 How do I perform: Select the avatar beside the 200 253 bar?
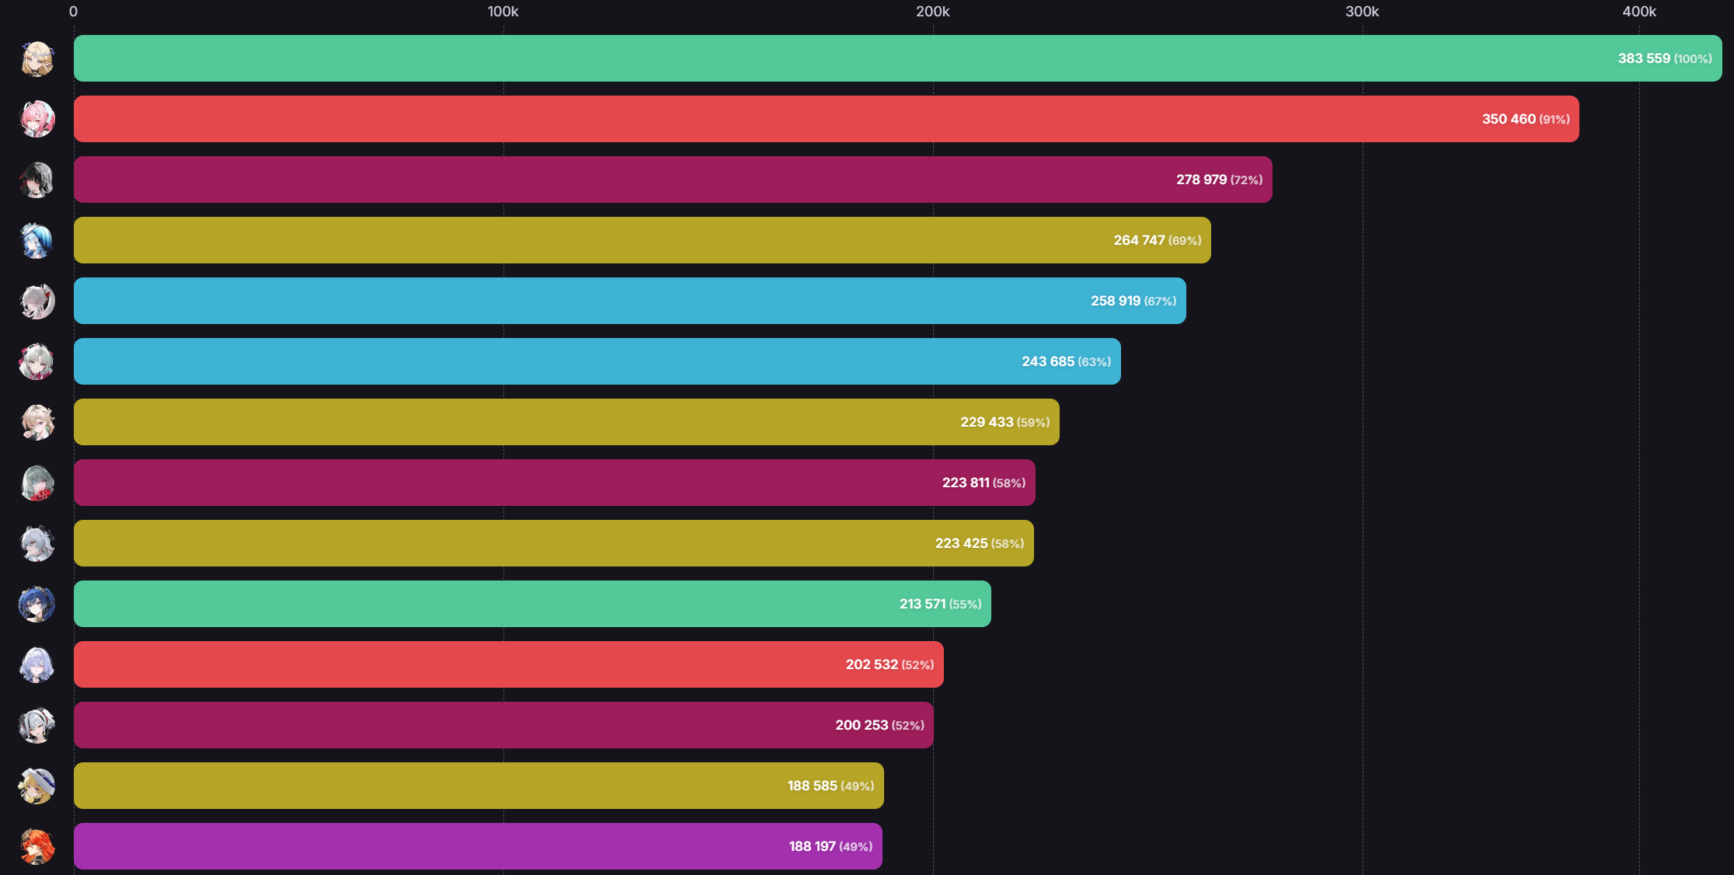pyautogui.click(x=37, y=725)
